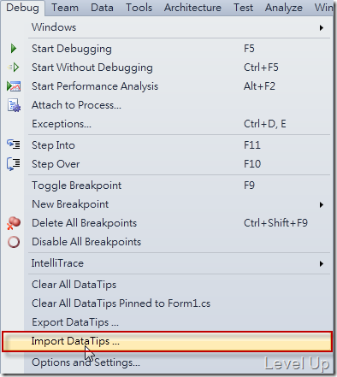Screen dimensions: 337x377
Task: Click the Disable All Breakpoints circle icon
Action: tap(14, 242)
